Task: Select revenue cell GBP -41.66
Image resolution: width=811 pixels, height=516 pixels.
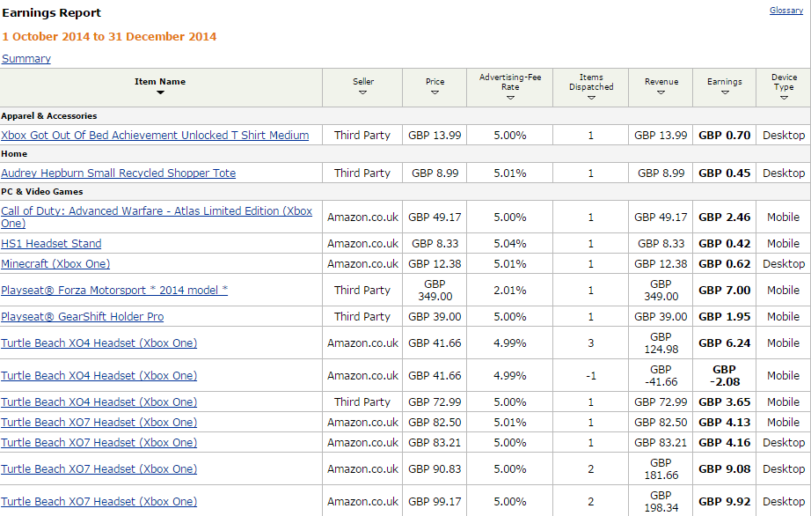Action: point(661,375)
